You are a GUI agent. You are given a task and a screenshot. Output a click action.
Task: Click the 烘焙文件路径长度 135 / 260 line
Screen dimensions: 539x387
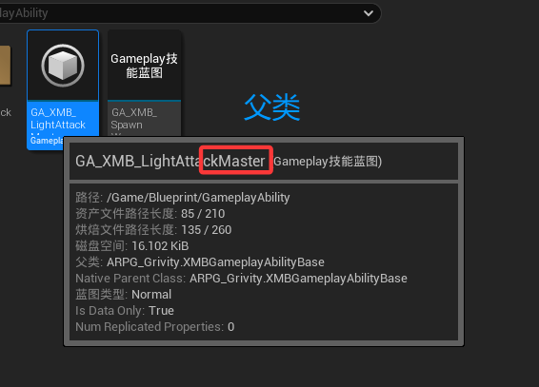click(153, 230)
